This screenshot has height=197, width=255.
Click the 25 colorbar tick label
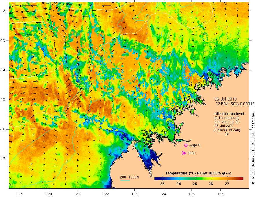pyautogui.click(x=195, y=184)
